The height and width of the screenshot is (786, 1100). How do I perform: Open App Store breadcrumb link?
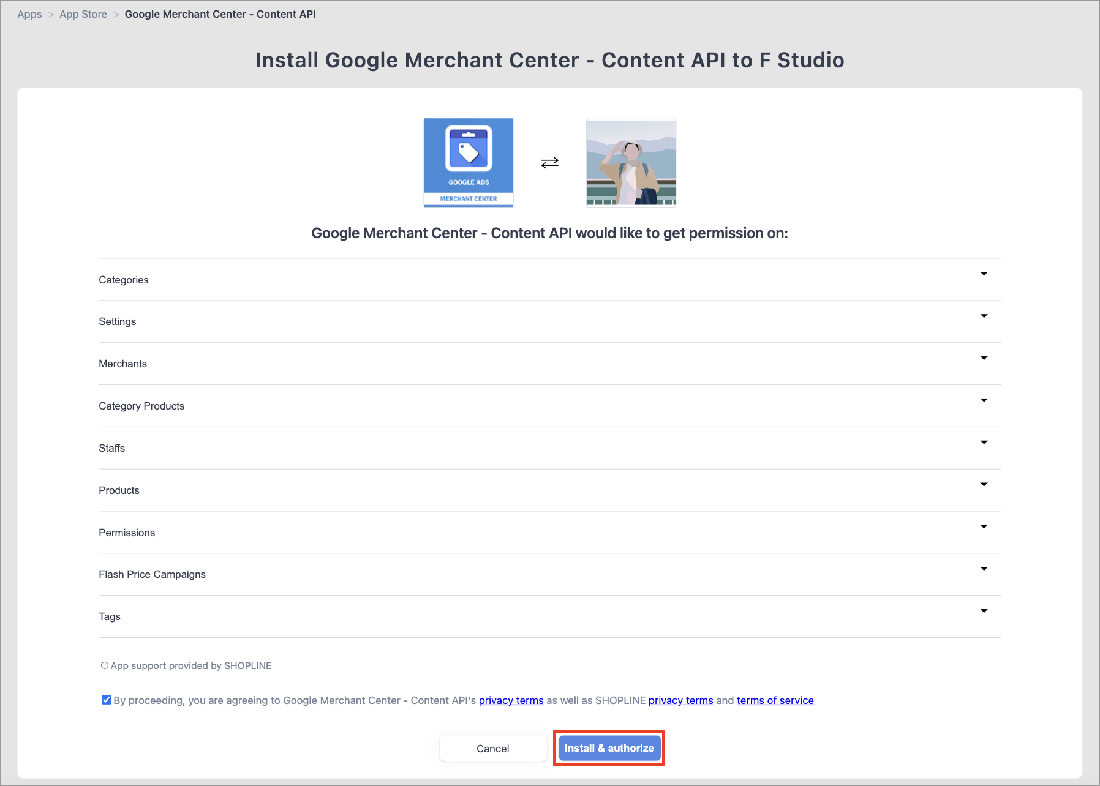click(83, 14)
